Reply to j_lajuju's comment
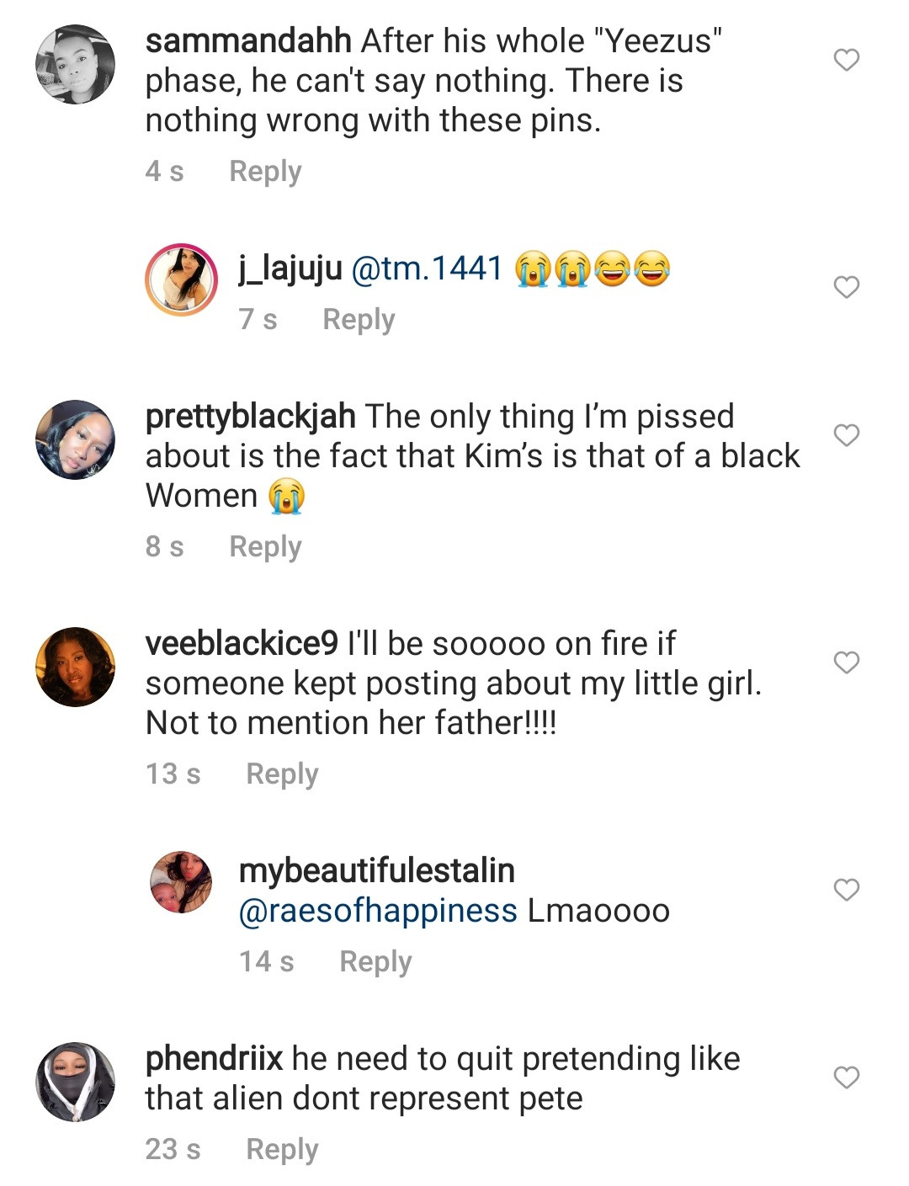This screenshot has height=1186, width=909. [x=359, y=319]
